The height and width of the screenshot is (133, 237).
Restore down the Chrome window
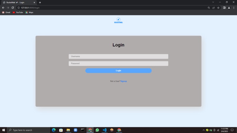[227, 2]
